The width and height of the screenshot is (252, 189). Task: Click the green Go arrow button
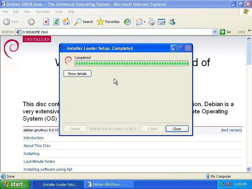222,32
